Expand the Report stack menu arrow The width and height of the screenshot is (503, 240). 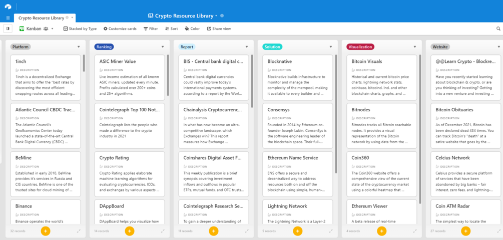pos(247,47)
